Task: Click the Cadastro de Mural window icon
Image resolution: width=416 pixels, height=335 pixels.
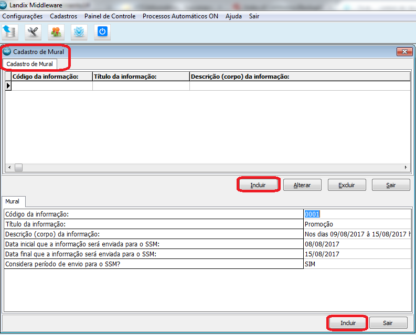Action: pos(7,51)
